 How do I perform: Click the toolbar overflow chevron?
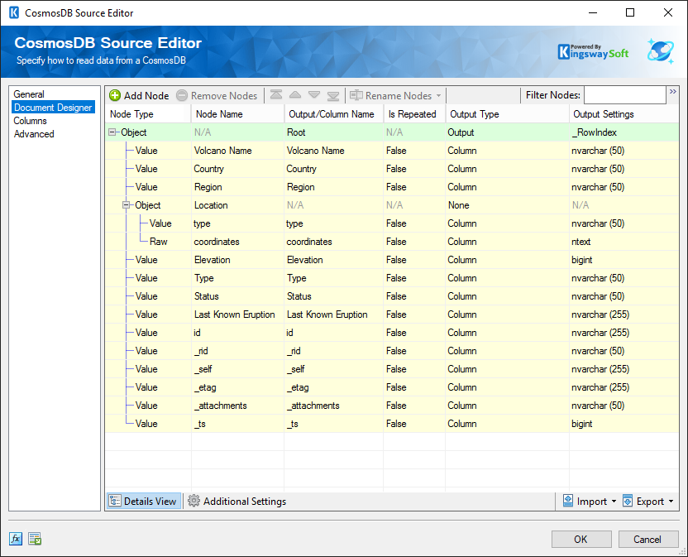click(x=672, y=91)
